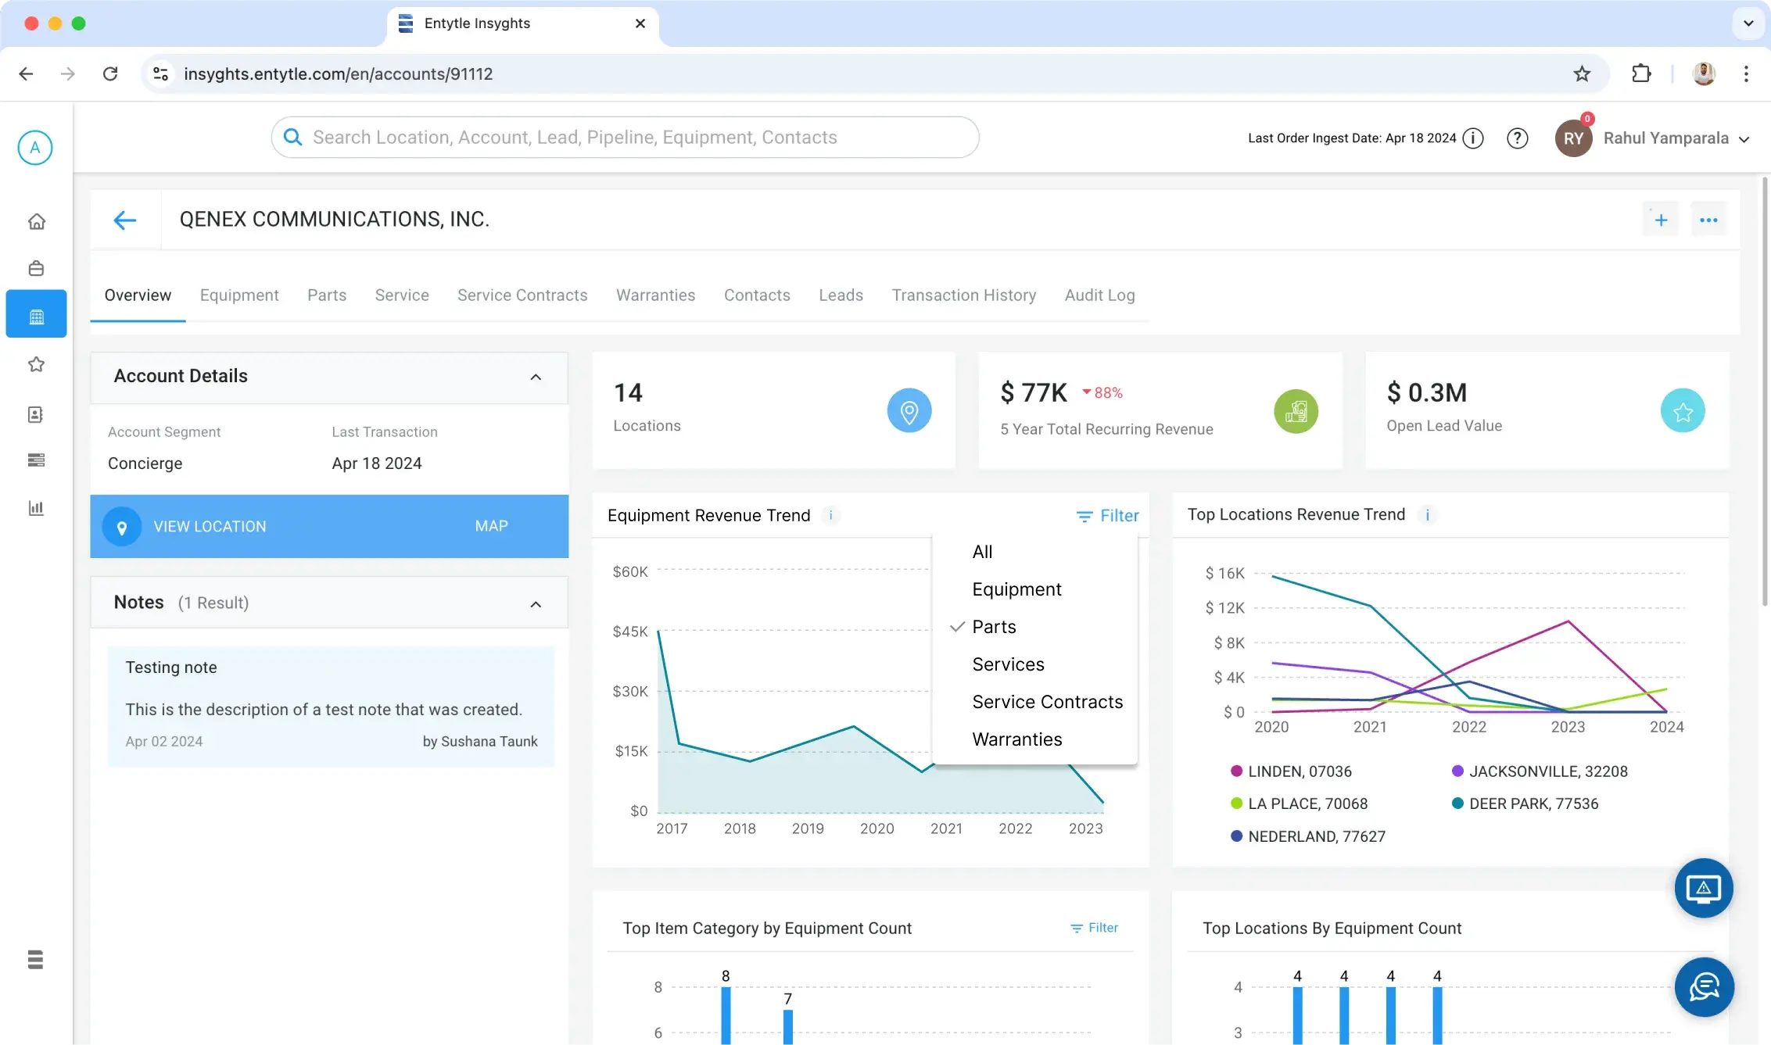Select the Accounts building sidebar icon

36,316
